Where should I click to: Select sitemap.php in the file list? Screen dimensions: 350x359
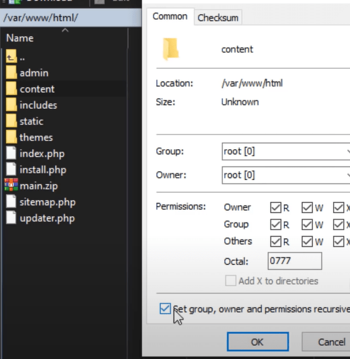(x=48, y=202)
